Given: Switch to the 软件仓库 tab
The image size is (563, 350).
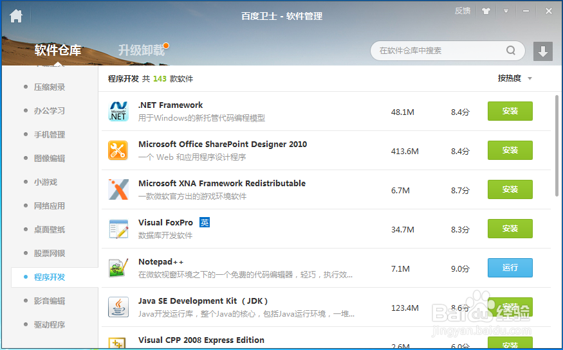Looking at the screenshot, I should (x=58, y=50).
